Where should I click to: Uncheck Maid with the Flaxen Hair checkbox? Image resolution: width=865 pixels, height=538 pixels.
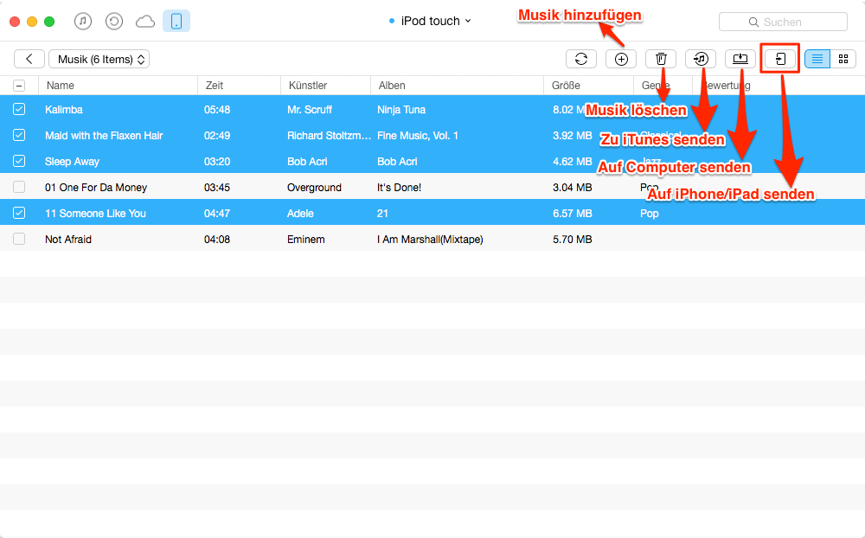pos(19,135)
